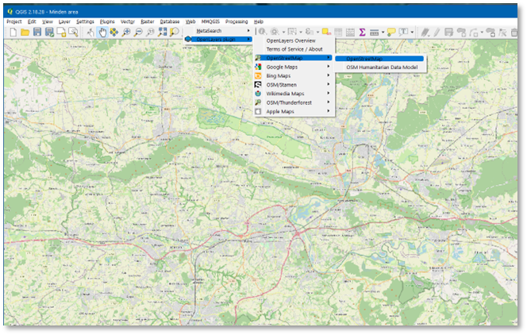Open a project with the folder icon

(x=25, y=32)
